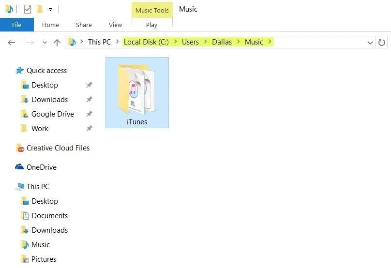Open Pictures under This PC
The height and width of the screenshot is (268, 391).
[44, 259]
